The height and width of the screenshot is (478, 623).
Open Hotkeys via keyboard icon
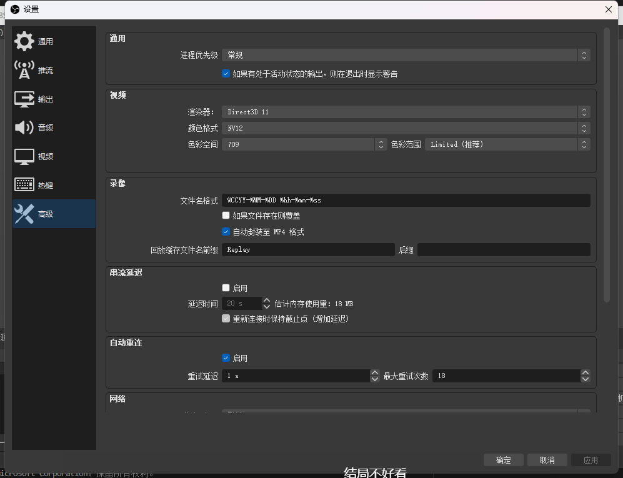point(24,185)
